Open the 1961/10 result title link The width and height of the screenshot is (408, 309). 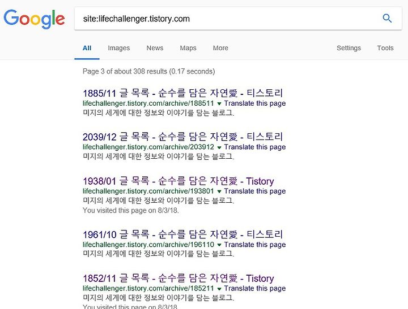coord(182,234)
